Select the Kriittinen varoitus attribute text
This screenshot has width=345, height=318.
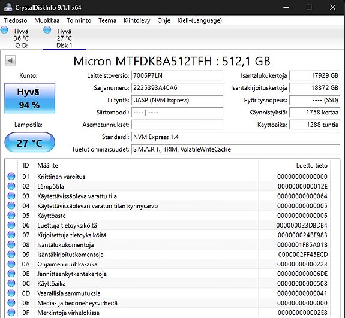coord(61,177)
